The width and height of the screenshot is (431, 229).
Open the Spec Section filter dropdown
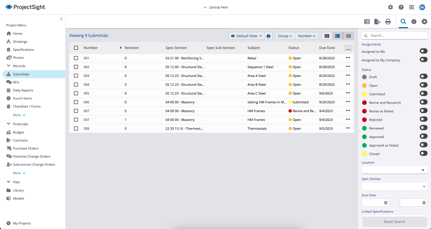pos(394,186)
